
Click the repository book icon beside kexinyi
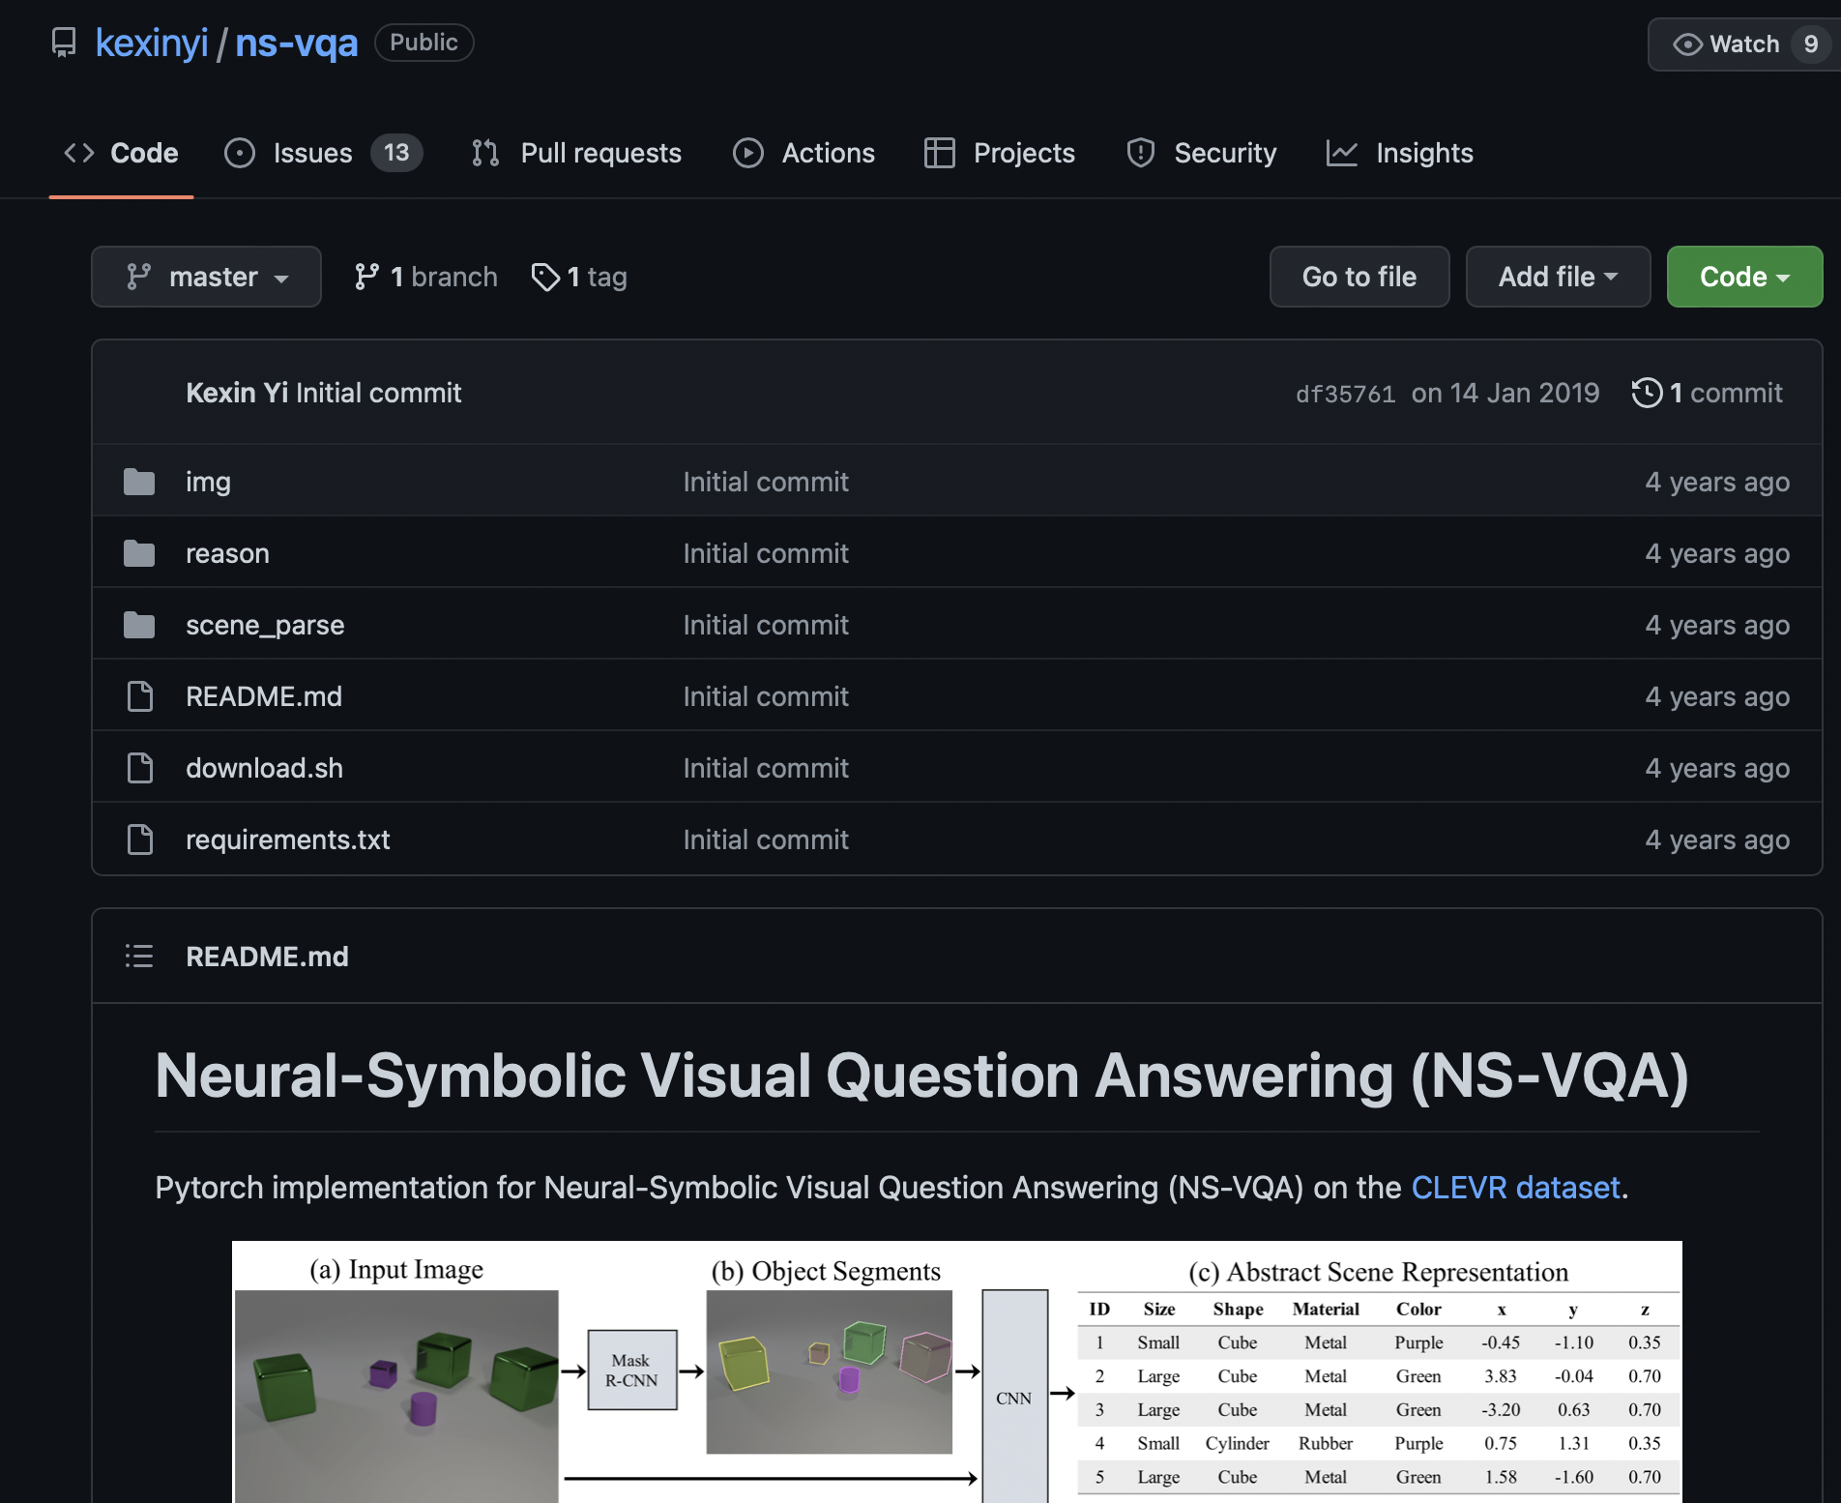pos(64,43)
